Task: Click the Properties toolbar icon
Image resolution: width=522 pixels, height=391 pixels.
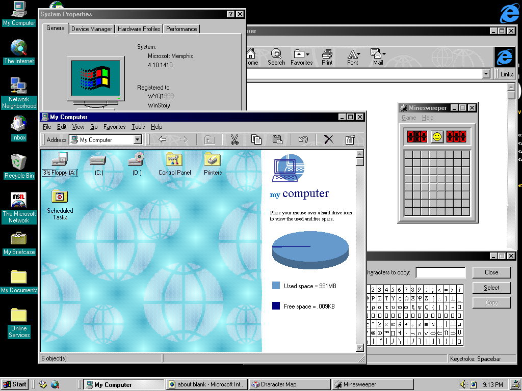Action: click(350, 139)
